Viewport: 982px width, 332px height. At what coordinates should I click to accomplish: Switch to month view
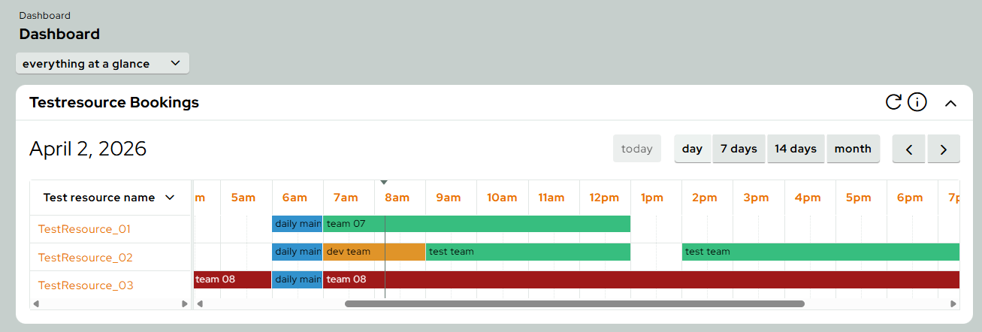[853, 149]
